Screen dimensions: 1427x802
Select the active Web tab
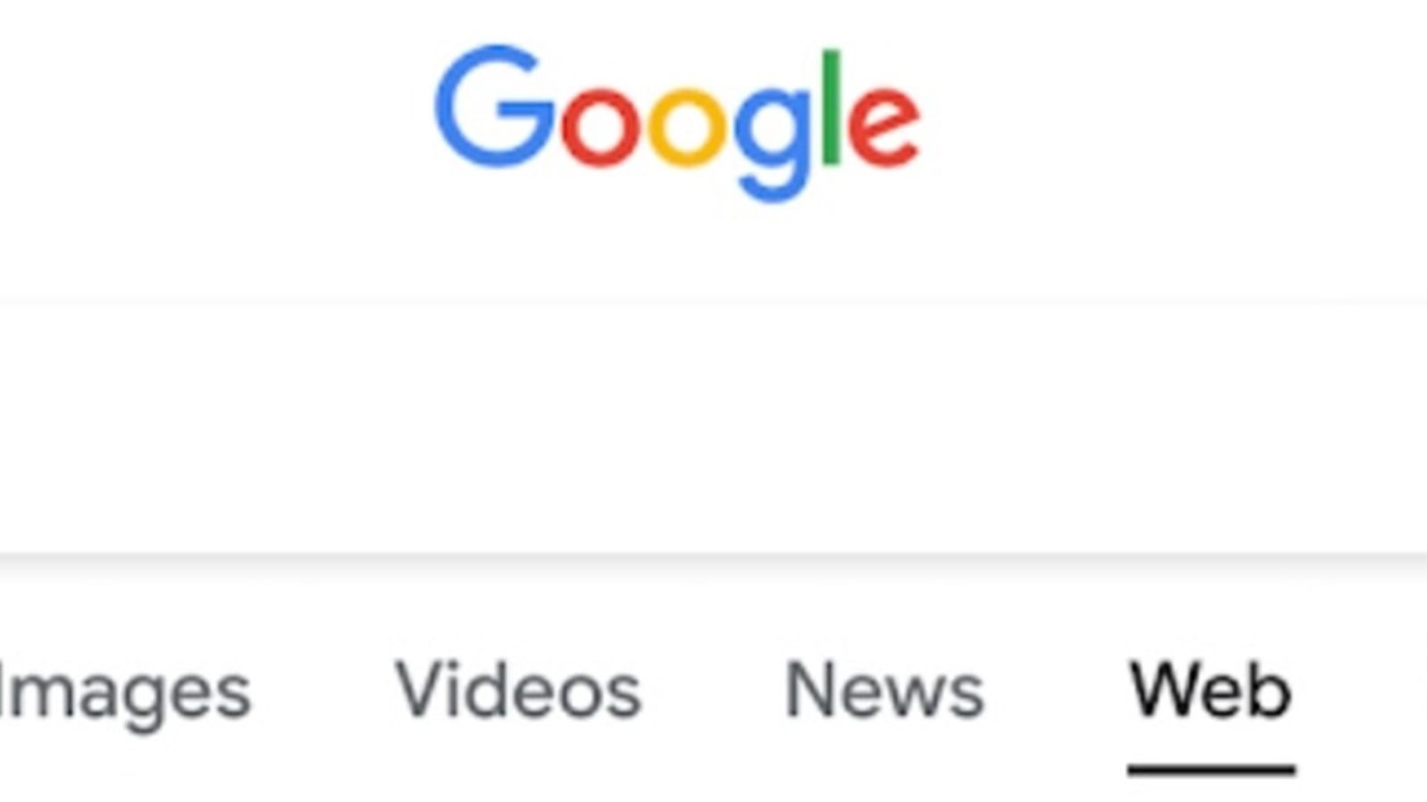point(1210,690)
